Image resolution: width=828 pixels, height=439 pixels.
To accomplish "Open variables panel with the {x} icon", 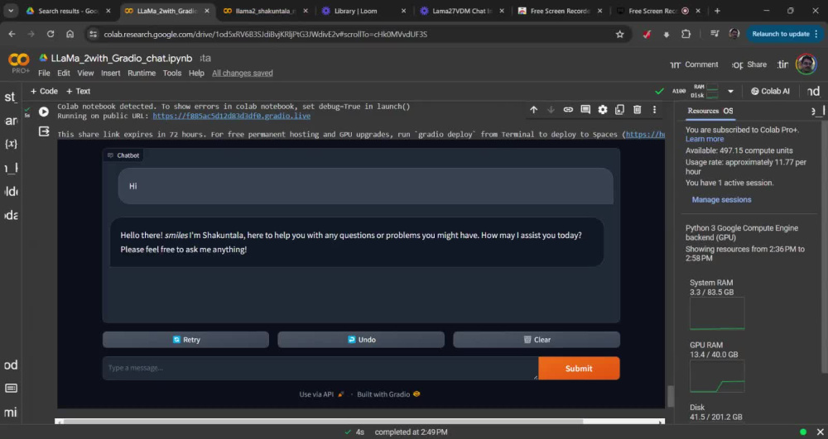I will (x=11, y=144).
